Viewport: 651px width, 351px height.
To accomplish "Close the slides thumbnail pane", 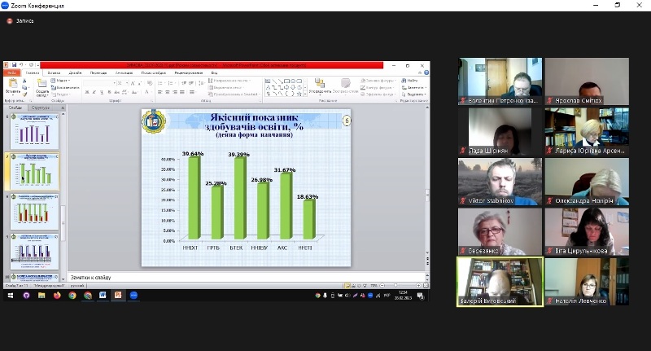I will tap(63, 107).
